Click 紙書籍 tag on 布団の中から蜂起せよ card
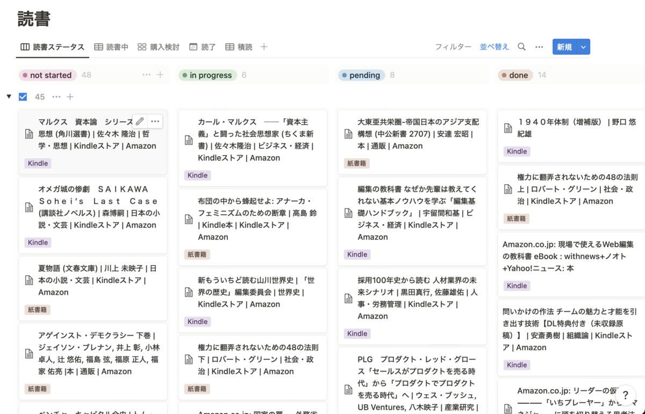The width and height of the screenshot is (645, 414). 197,255
